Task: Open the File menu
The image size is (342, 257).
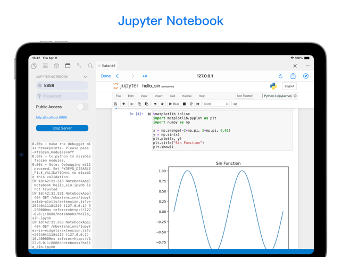Action: 118,96
